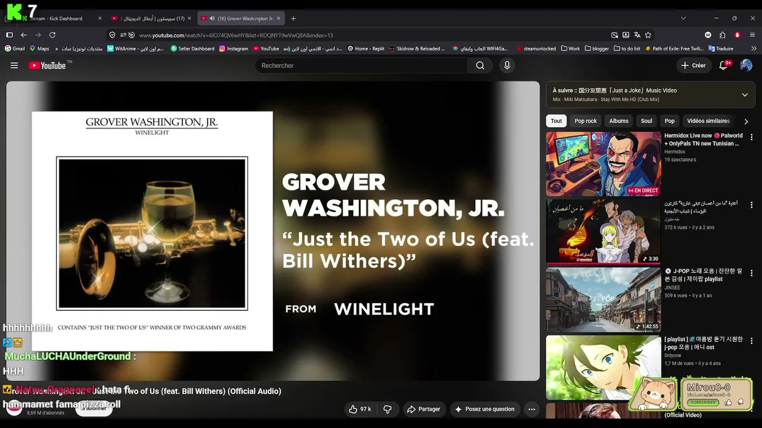The image size is (762, 428).
Task: Open the sidebar panel toggle icon
Action: coord(10,35)
